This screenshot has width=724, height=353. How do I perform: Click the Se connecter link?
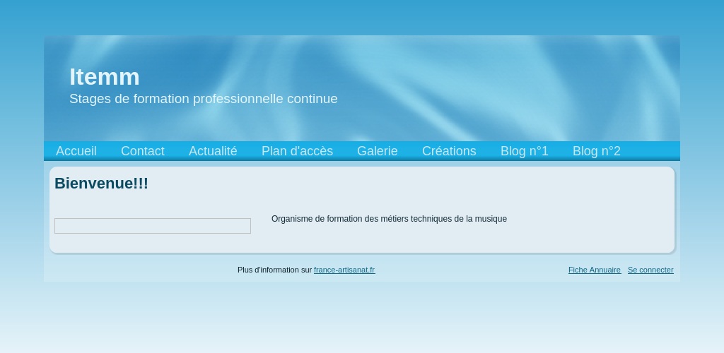pos(650,270)
